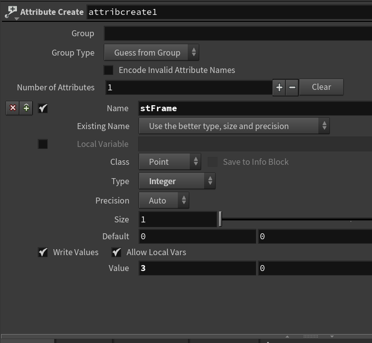The image size is (372, 343).
Task: Edit the node name attribcreate1 field
Action: 229,12
